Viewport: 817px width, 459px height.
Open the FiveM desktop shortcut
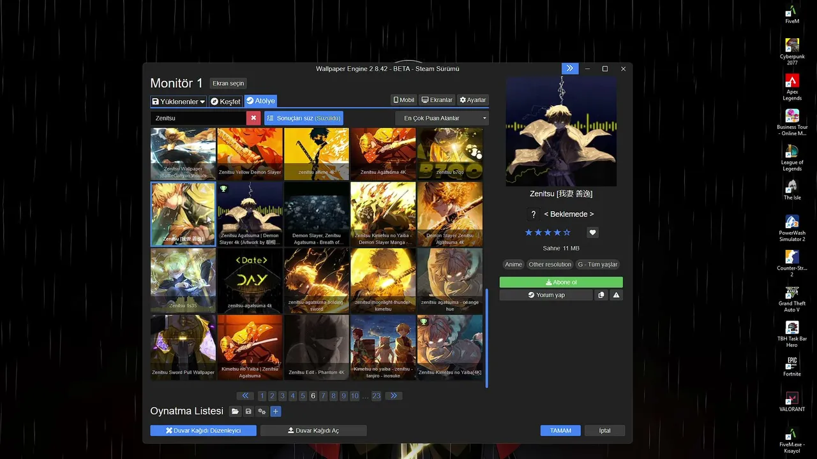coord(792,14)
